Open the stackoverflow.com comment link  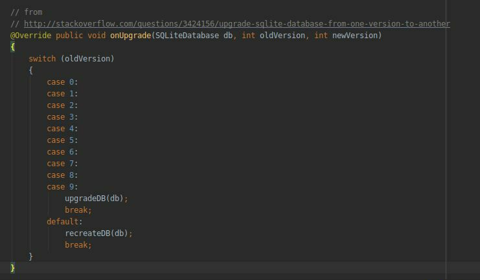coord(237,24)
